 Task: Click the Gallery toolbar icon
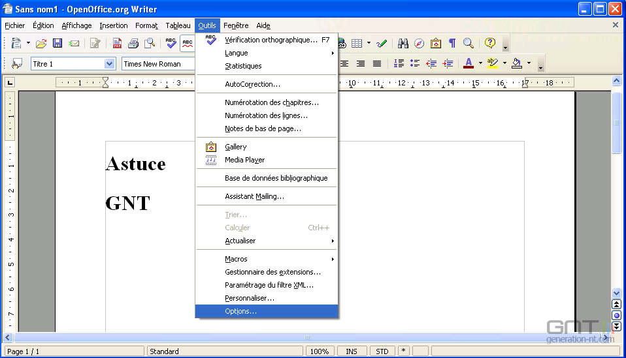(x=435, y=44)
